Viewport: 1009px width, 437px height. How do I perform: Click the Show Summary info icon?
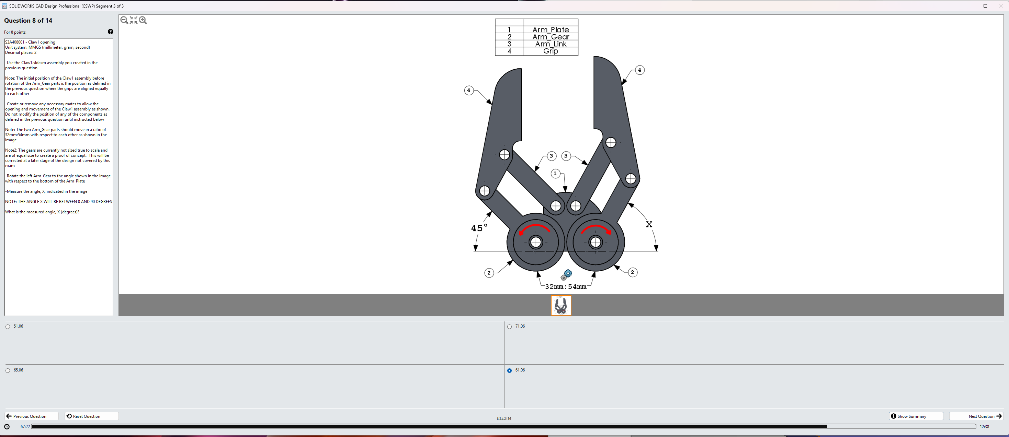[894, 416]
